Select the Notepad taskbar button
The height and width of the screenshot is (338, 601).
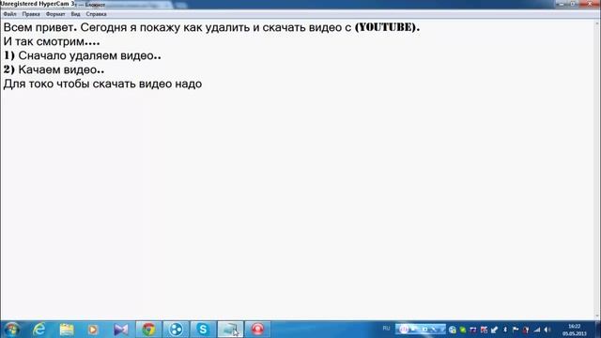(230, 330)
